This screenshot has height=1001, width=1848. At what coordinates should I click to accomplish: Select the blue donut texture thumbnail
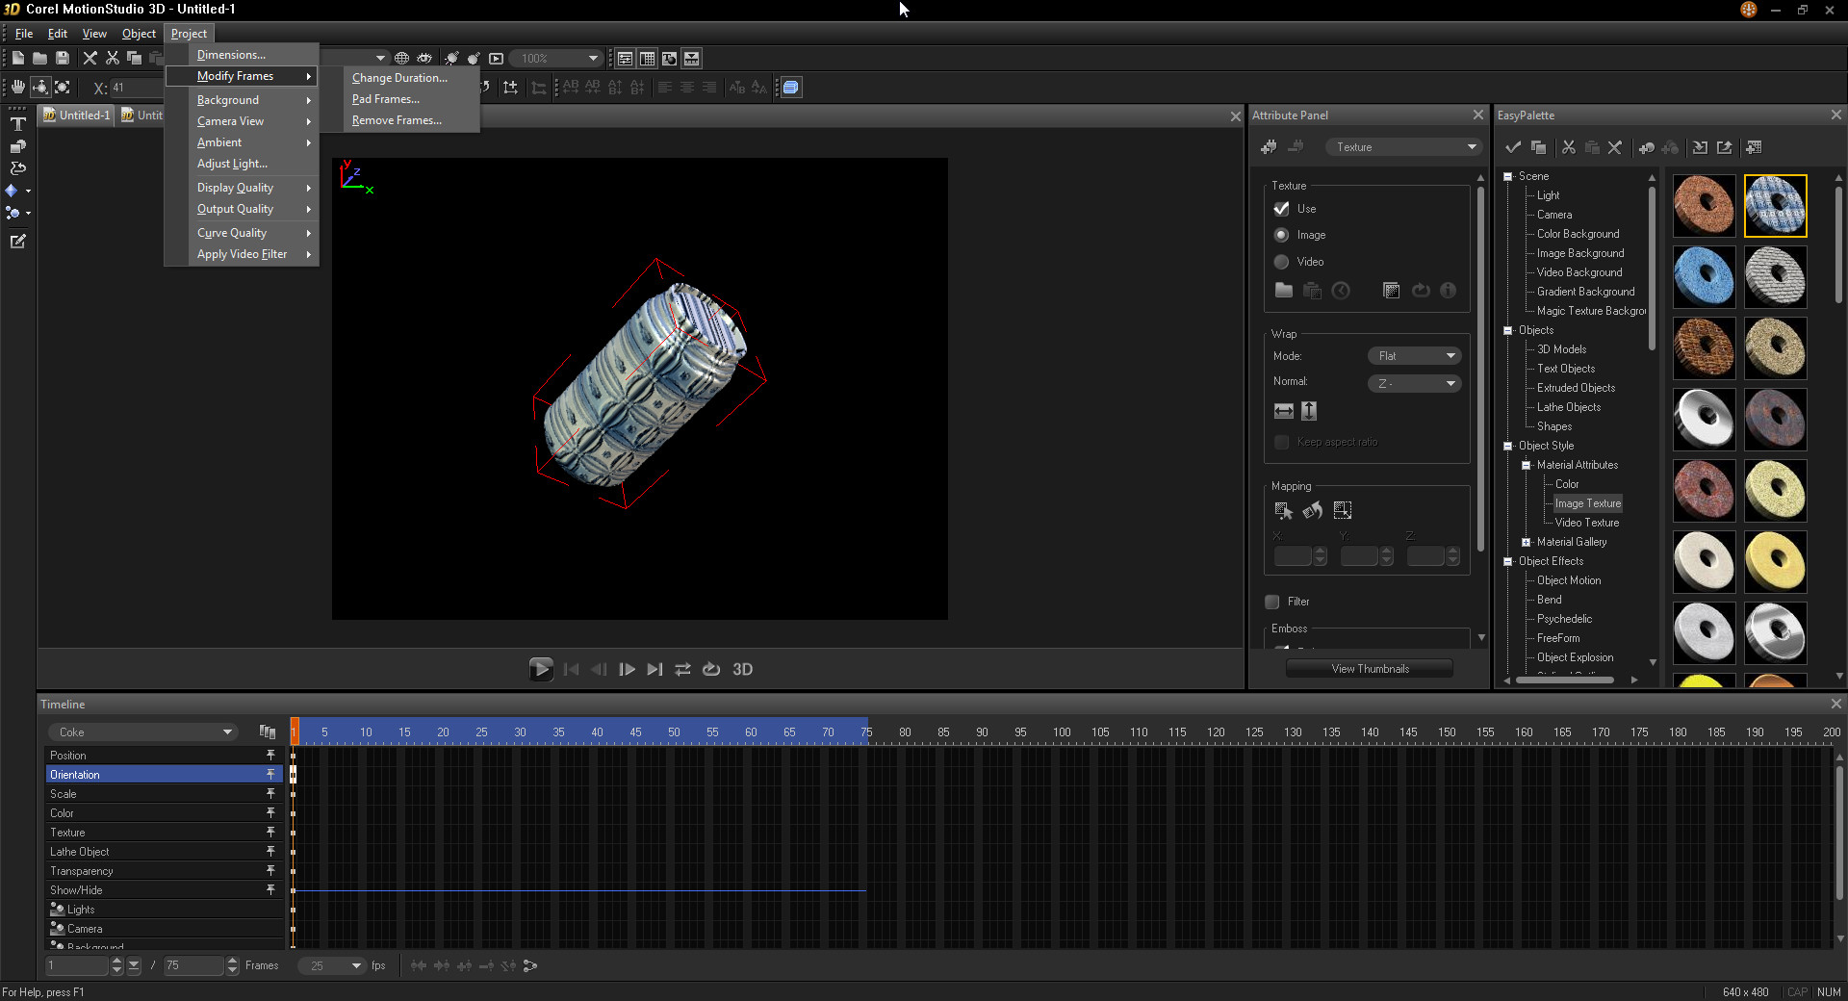click(x=1704, y=277)
